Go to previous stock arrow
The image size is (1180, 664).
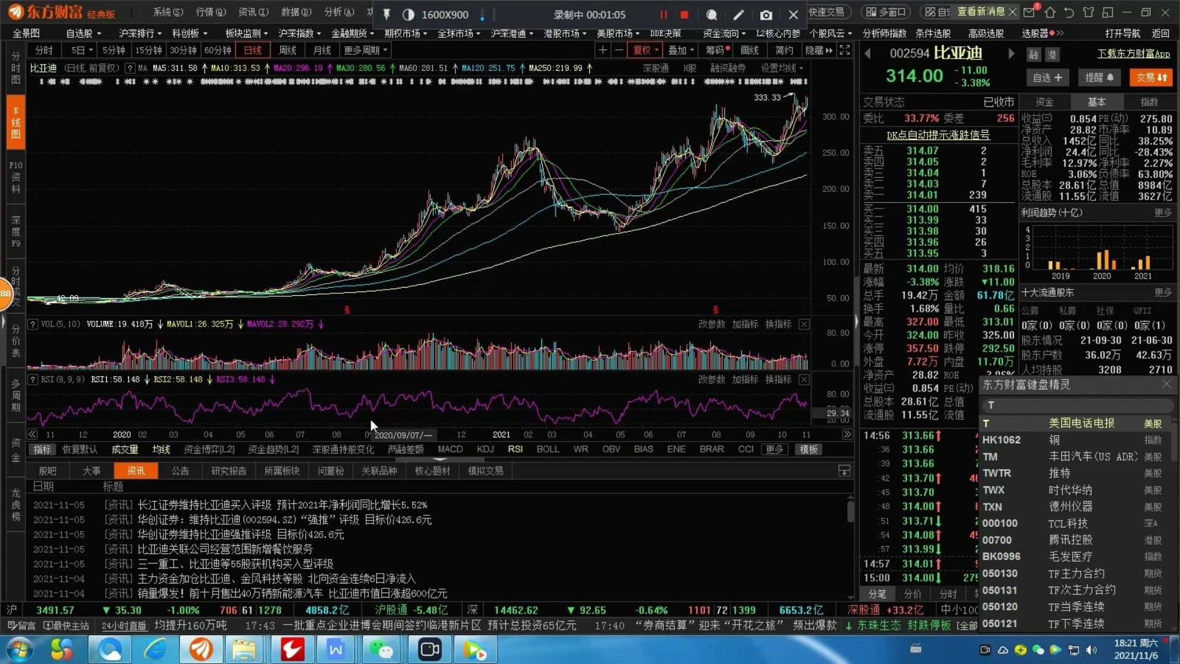point(868,54)
